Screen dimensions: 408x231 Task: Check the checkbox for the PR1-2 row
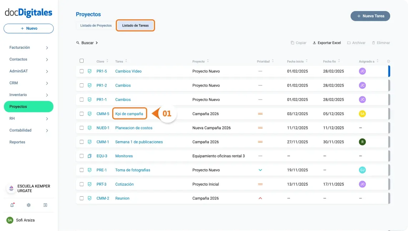pos(81,85)
